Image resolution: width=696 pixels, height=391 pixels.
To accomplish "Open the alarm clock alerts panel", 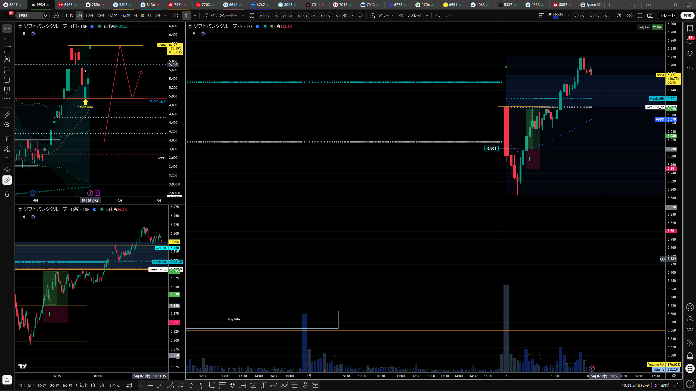I will click(690, 40).
